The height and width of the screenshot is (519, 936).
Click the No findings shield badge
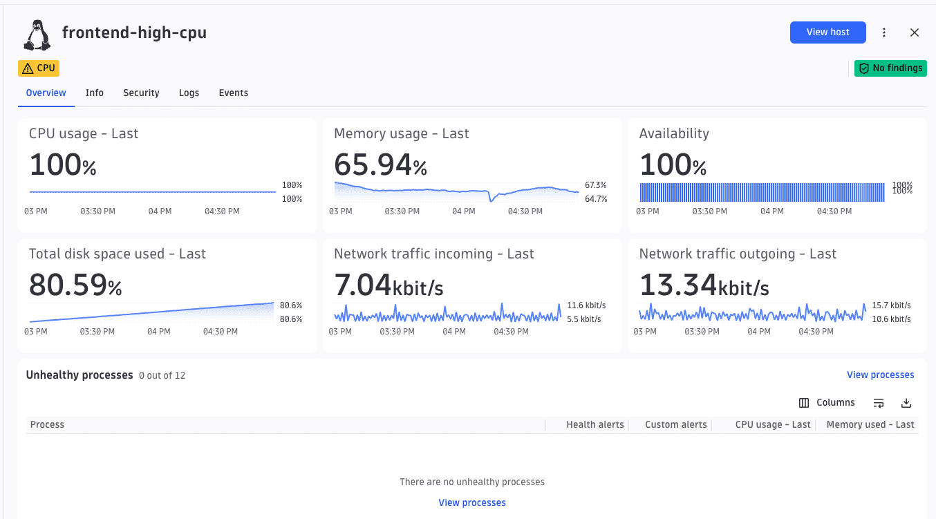890,68
